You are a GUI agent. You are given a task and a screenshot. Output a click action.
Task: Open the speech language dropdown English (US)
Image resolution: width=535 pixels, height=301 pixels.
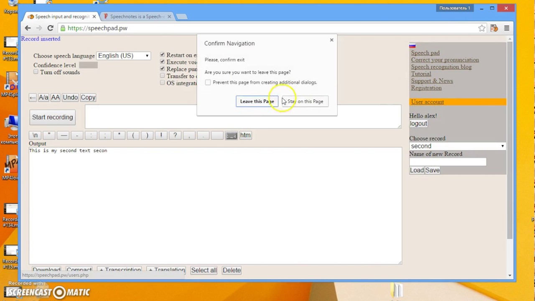(123, 56)
